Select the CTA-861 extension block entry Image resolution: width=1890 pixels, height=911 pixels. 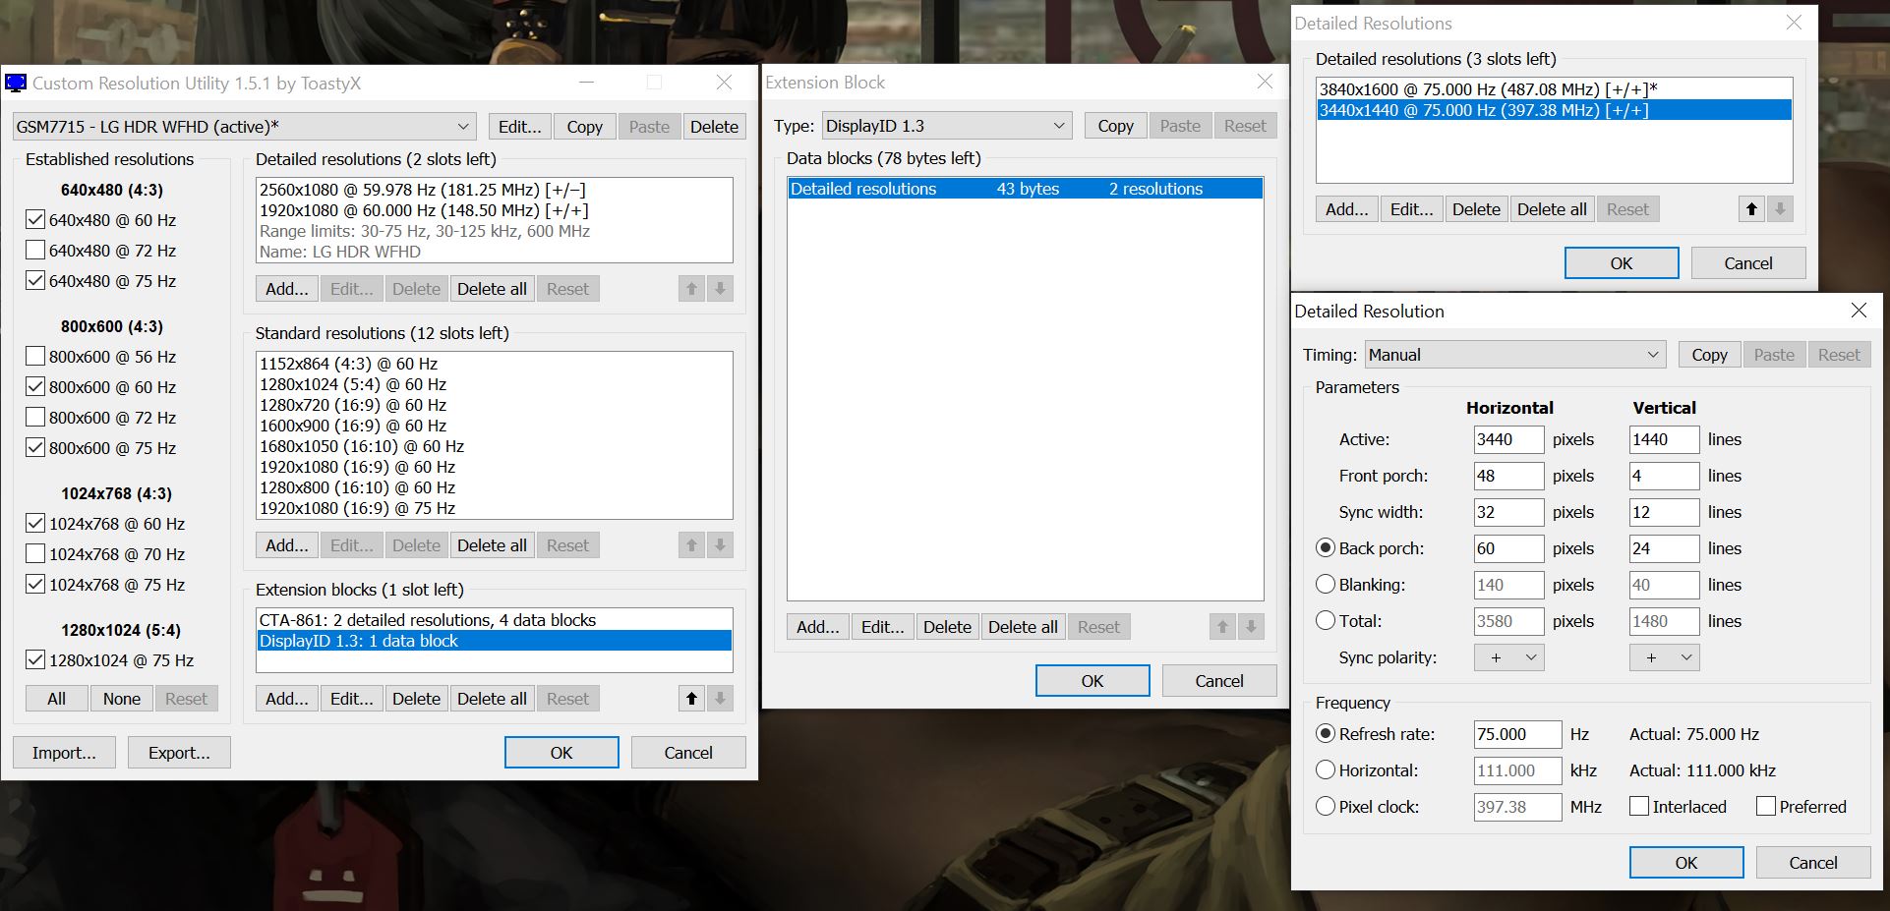(492, 620)
